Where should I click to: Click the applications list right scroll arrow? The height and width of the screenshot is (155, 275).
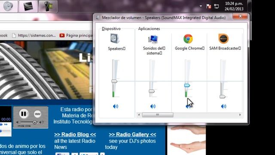[240, 115]
